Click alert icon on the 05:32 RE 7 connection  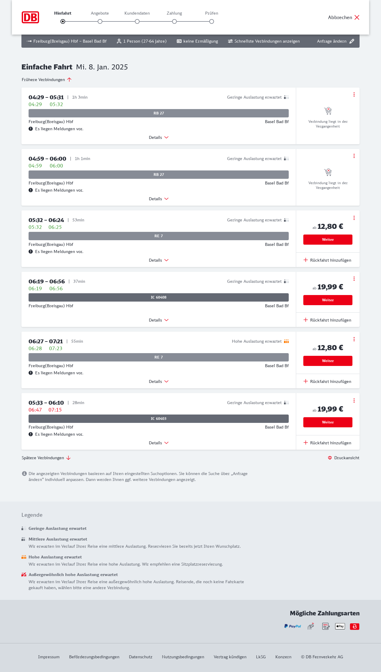pos(31,252)
